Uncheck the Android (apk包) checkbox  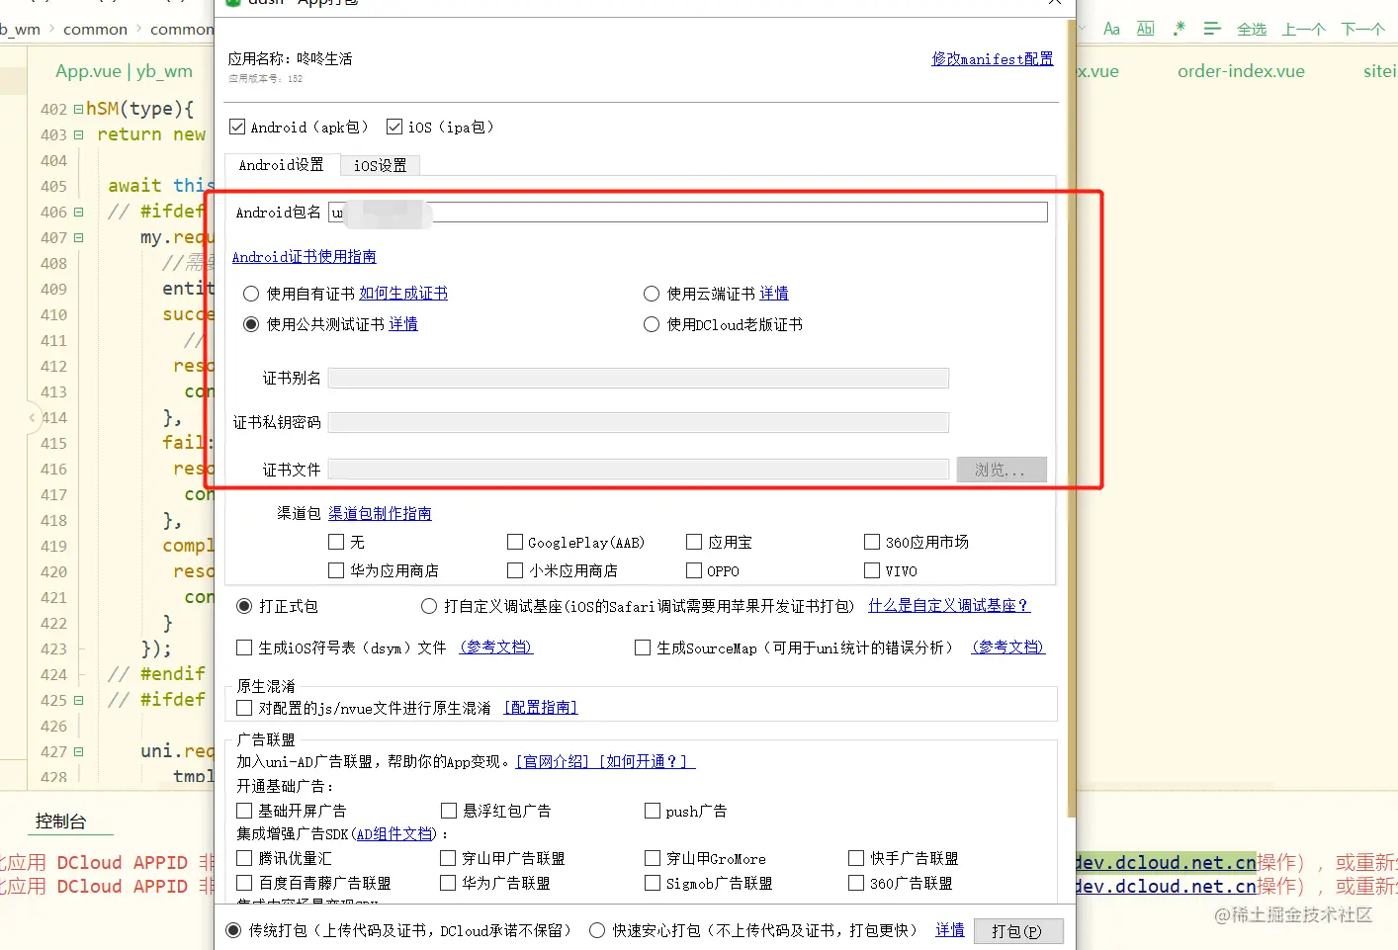237,127
